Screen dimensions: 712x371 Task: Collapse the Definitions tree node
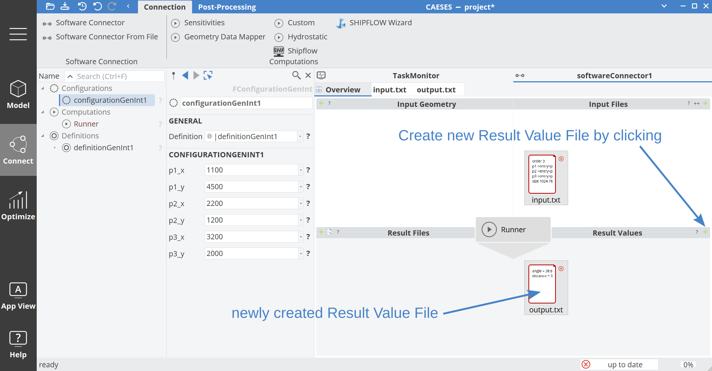(43, 136)
